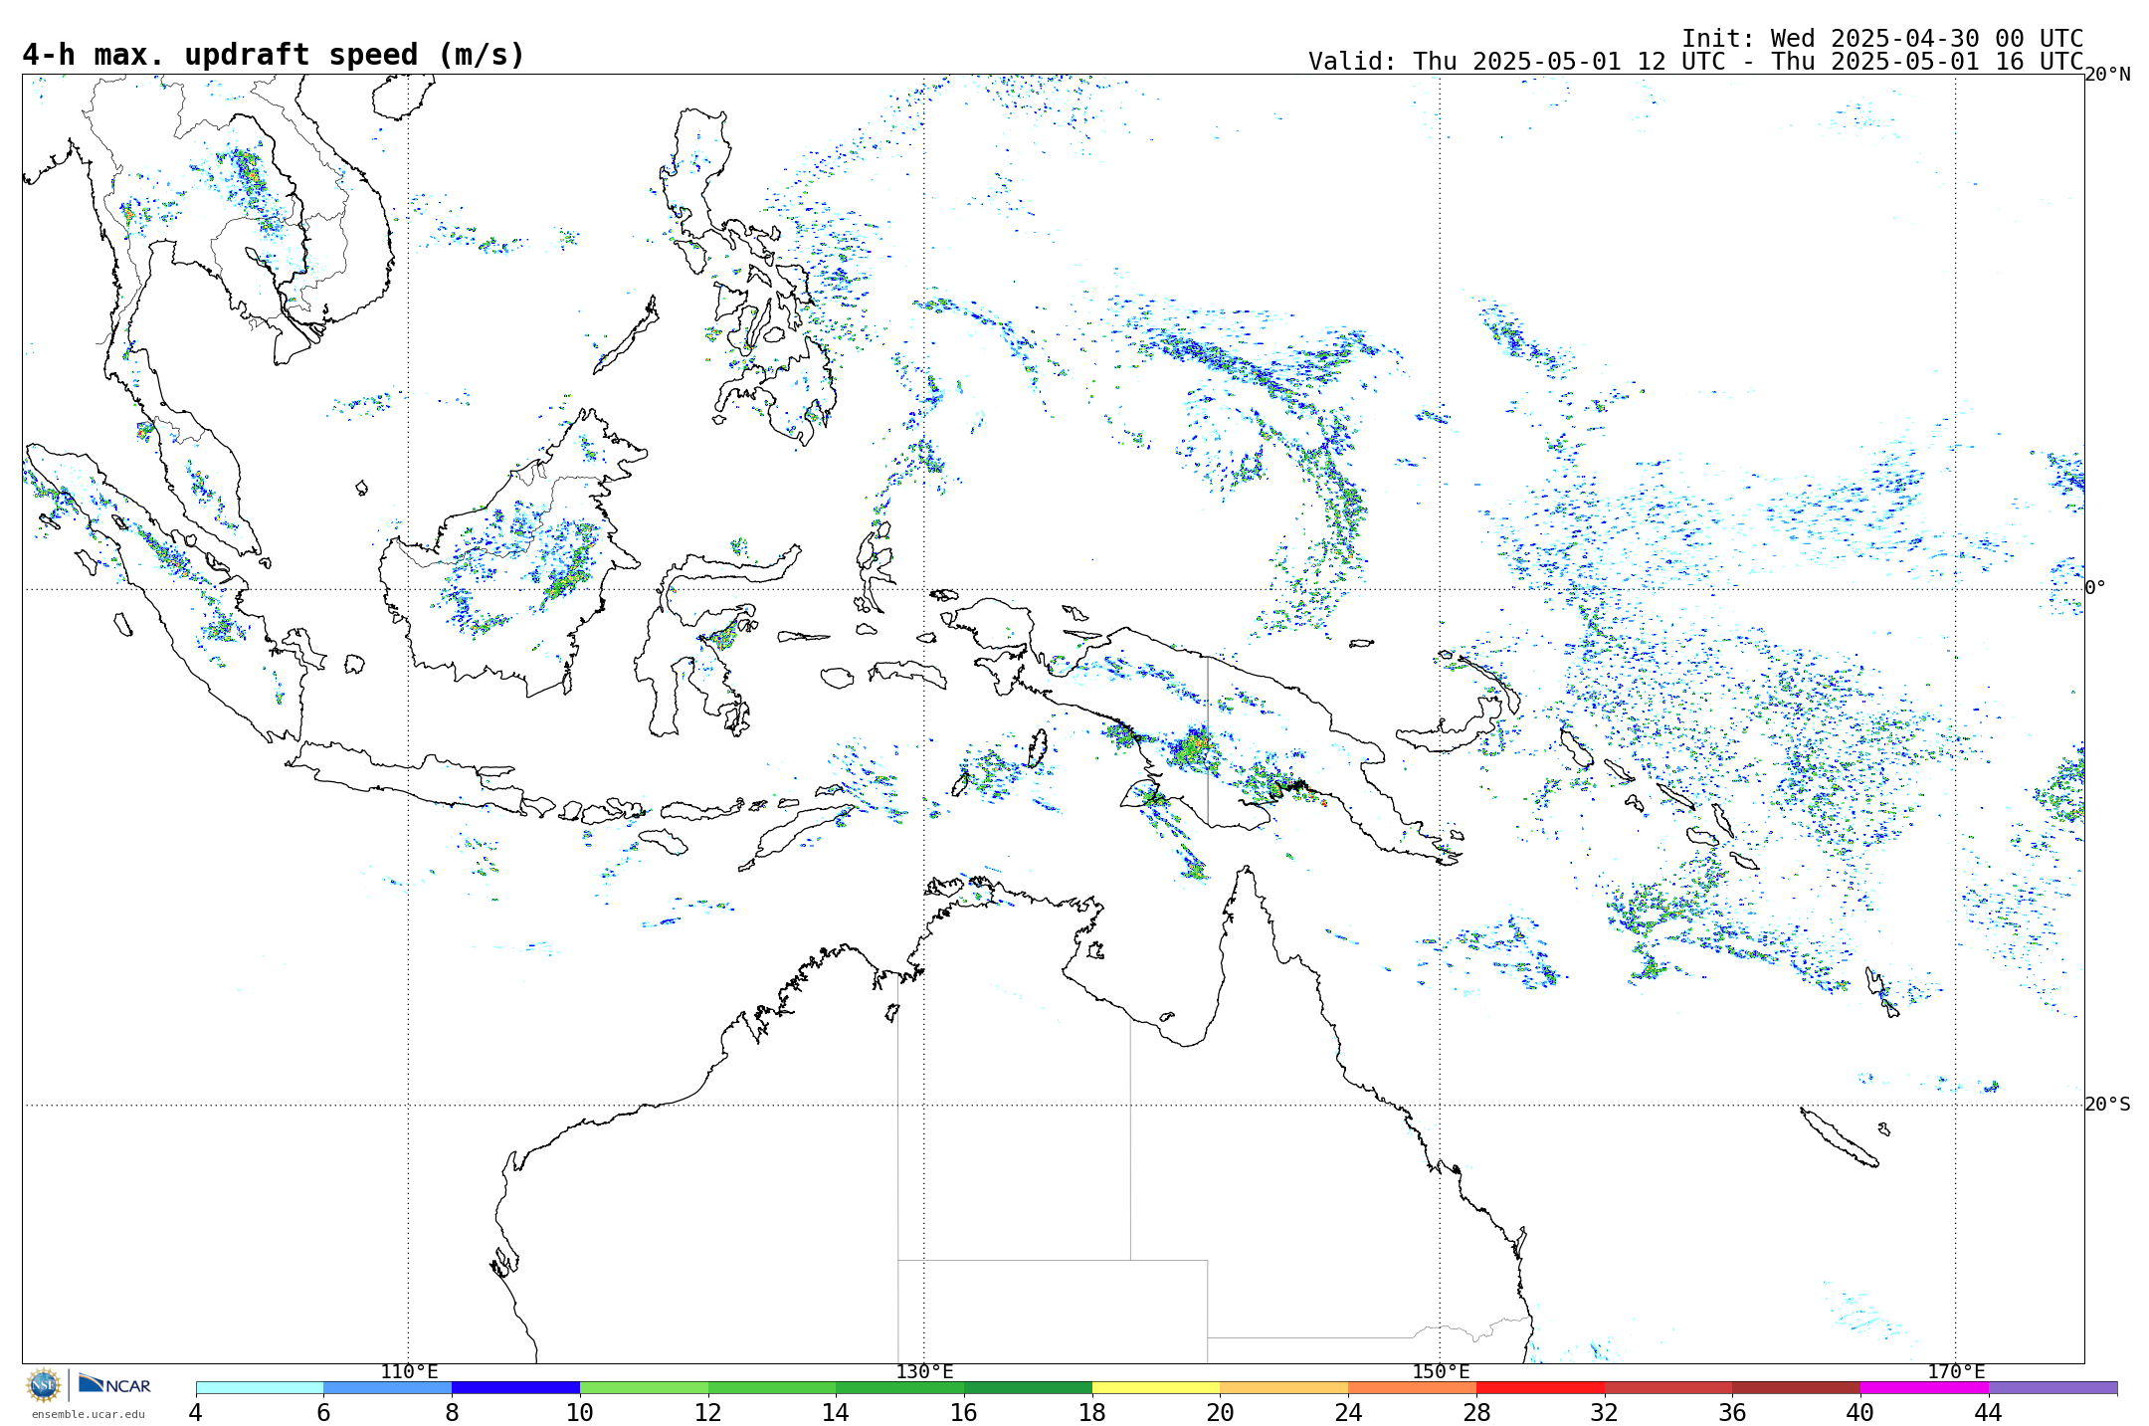Click the colorbar tick label '20'
Screen dimensions: 2149x1426
click(1221, 1412)
